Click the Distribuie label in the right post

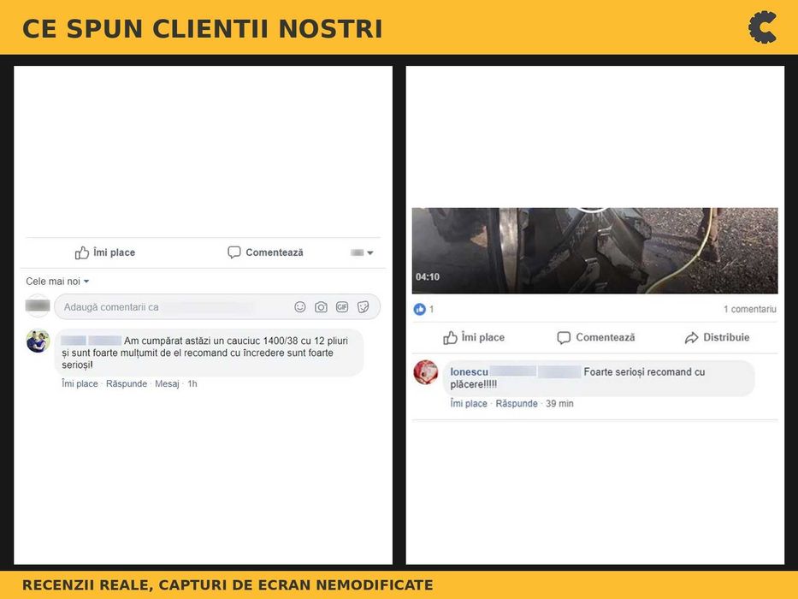tap(726, 337)
